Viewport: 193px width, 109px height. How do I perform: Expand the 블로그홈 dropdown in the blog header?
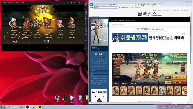point(176,10)
